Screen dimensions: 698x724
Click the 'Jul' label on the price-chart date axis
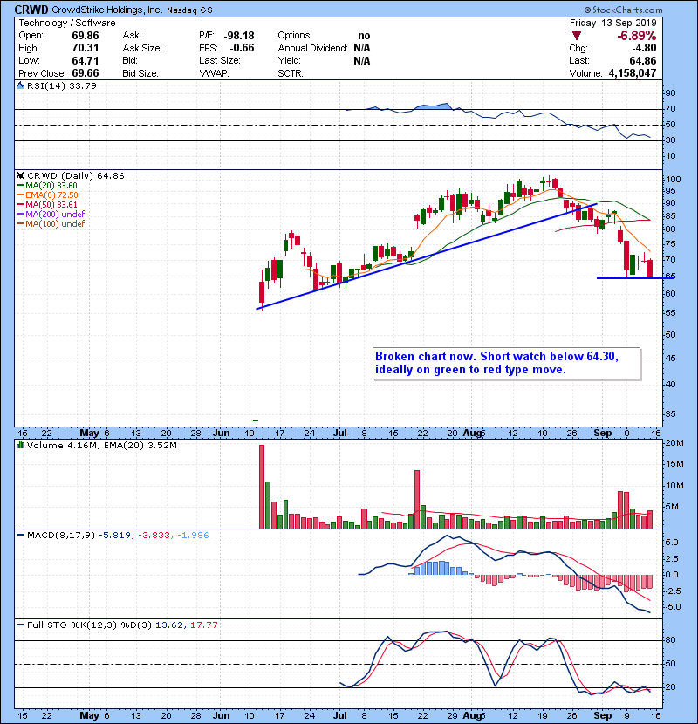340,434
